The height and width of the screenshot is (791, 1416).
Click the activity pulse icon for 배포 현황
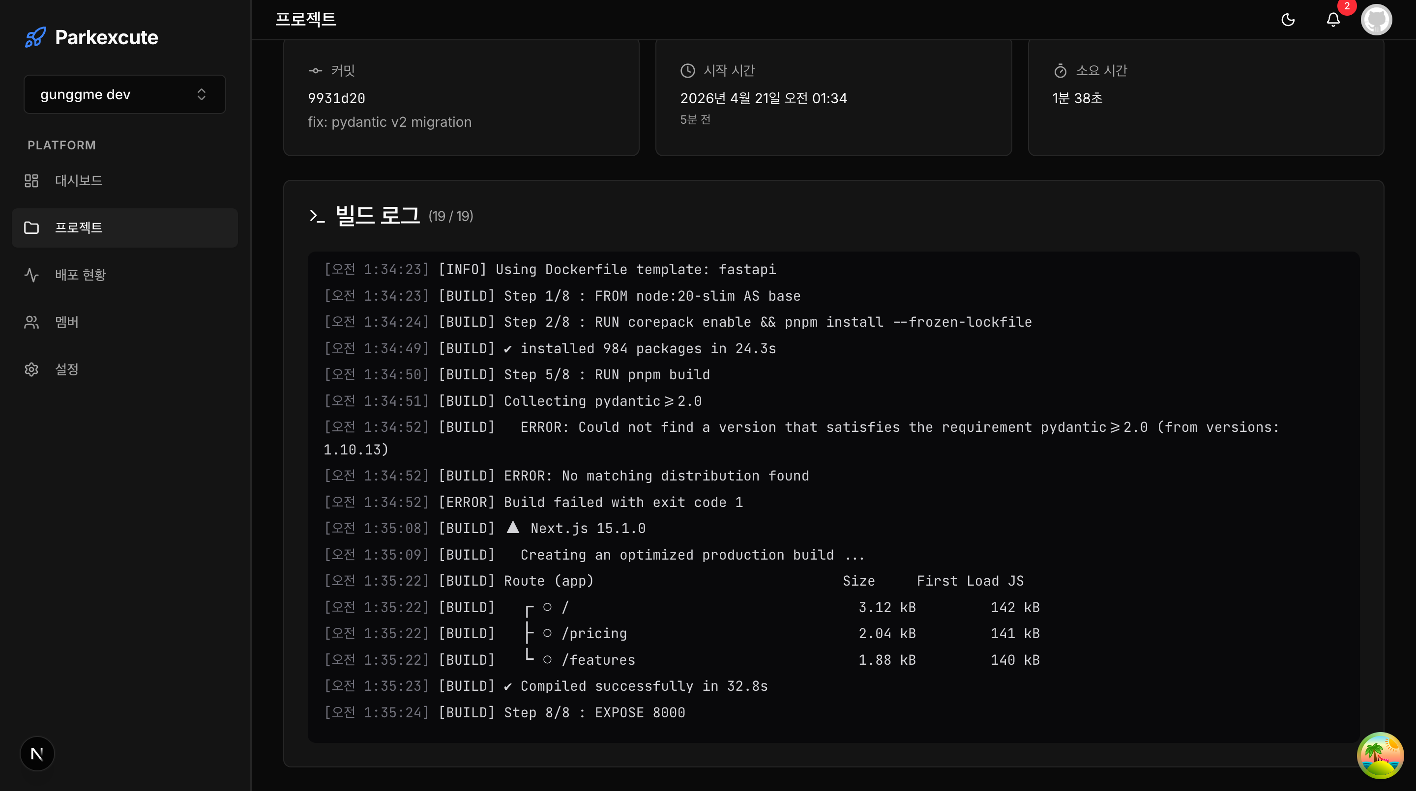[x=31, y=275]
